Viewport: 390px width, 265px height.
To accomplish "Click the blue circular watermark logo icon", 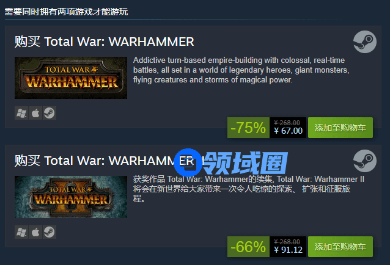I will [x=188, y=162].
